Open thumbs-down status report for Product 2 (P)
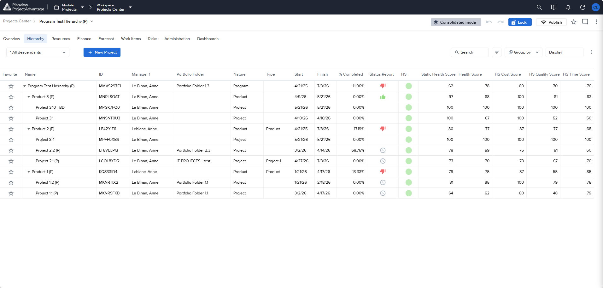Screen dimensions: 603x288 pos(383,129)
